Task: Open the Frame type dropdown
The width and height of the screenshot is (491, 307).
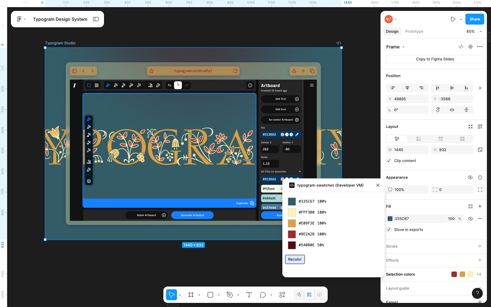Action: pos(403,47)
